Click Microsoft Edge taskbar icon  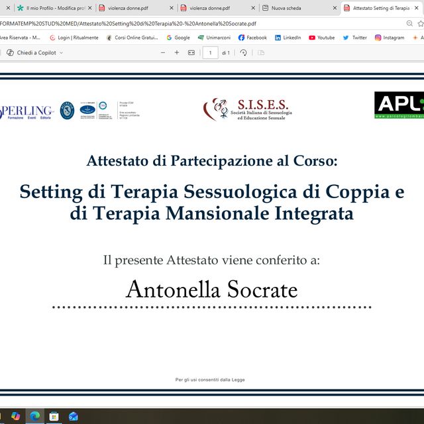[34, 416]
